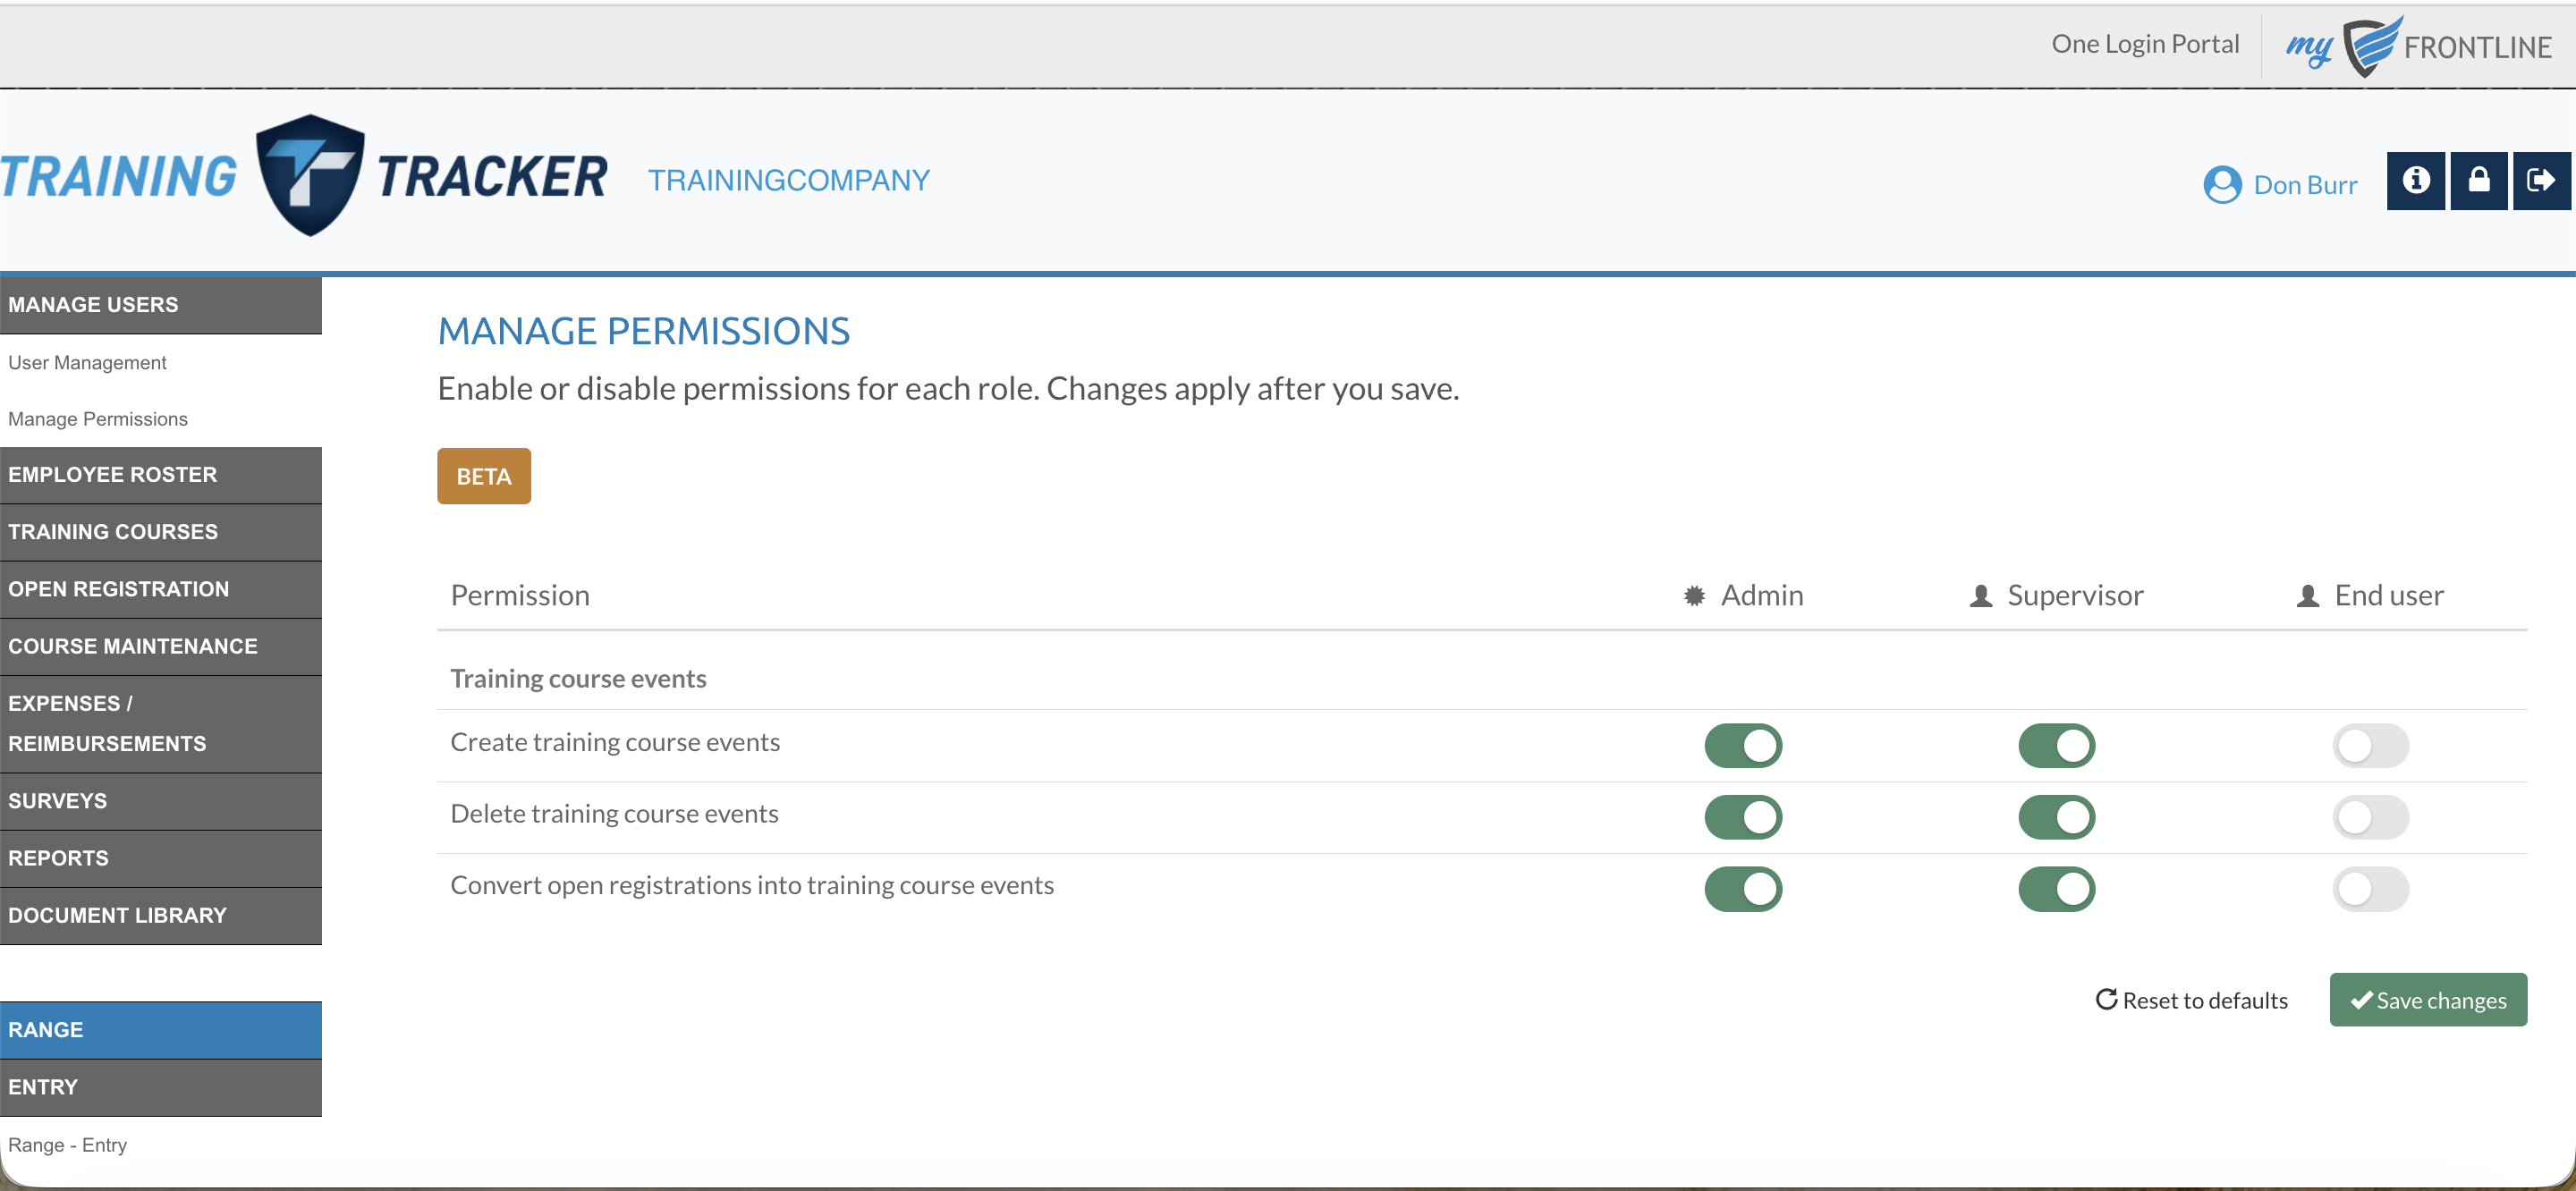Expand the Open Registration section
Viewport: 2576px width, 1191px height.
[161, 589]
